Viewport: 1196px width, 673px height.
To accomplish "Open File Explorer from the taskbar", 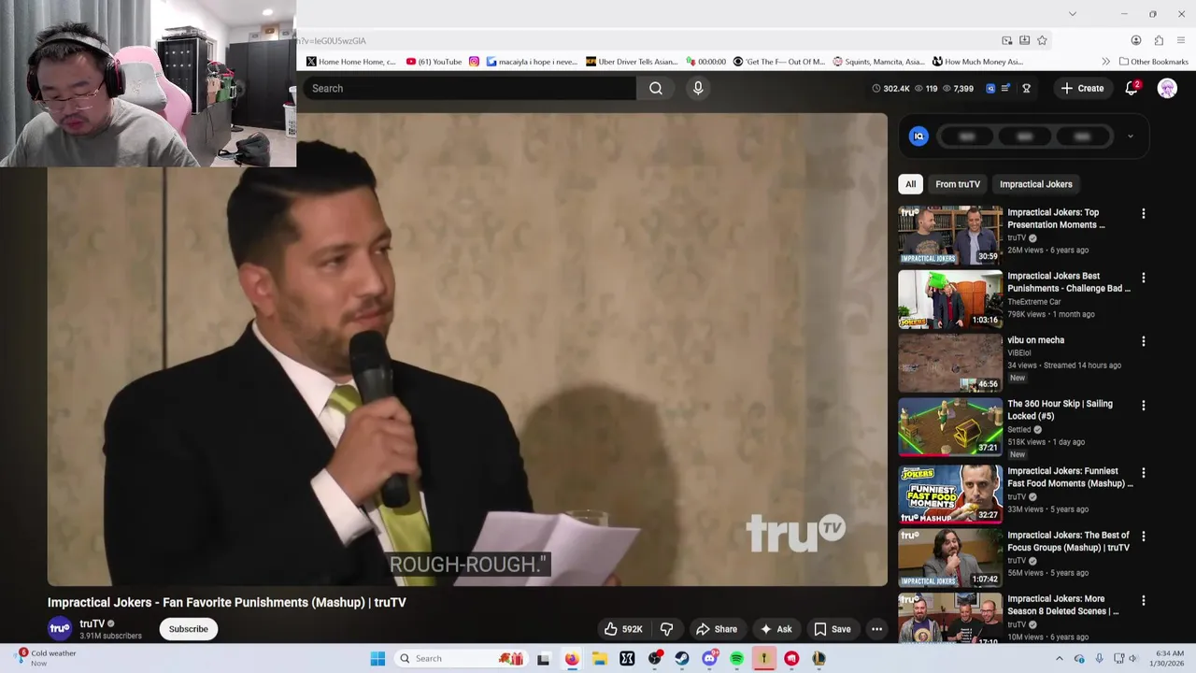I will 600,658.
